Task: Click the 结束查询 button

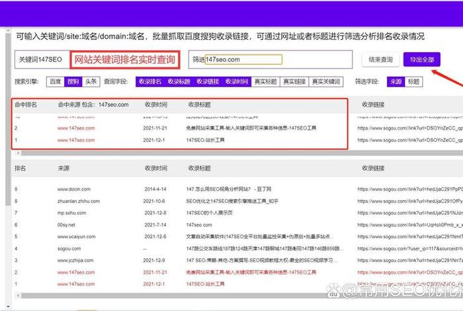Action: pos(380,60)
